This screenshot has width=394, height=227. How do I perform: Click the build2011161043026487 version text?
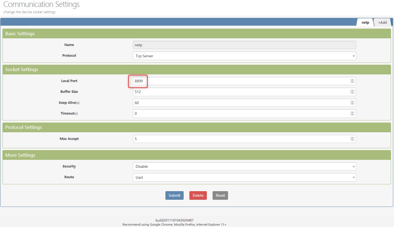pyautogui.click(x=175, y=220)
